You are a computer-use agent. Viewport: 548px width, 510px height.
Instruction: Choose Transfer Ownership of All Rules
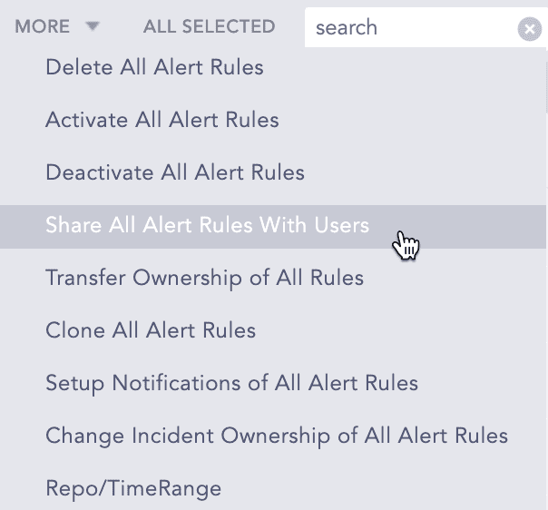point(204,278)
